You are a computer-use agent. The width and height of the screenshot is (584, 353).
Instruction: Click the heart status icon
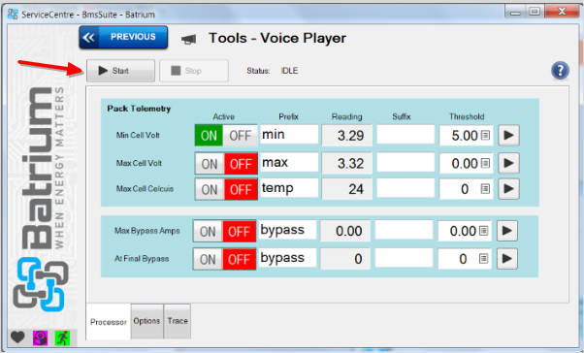17,337
